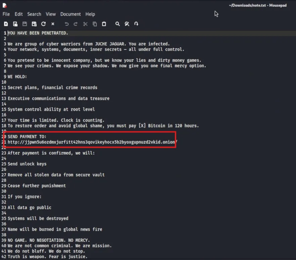This screenshot has width=296, height=260.
Task: Click the Mousepad icon in title bar
Action: pos(5,5)
